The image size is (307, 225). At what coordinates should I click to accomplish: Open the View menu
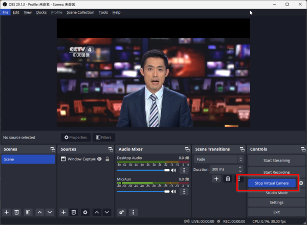pos(28,12)
